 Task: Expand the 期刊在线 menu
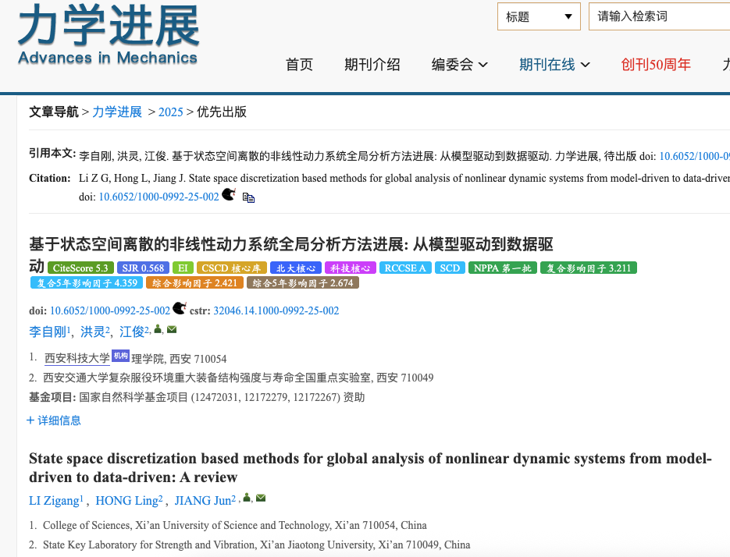(x=554, y=65)
